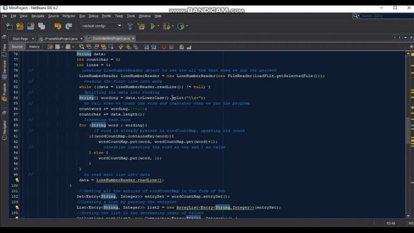This screenshot has height=233, width=414.
Task: Click the Next Bookmark icon
Action: (128, 47)
